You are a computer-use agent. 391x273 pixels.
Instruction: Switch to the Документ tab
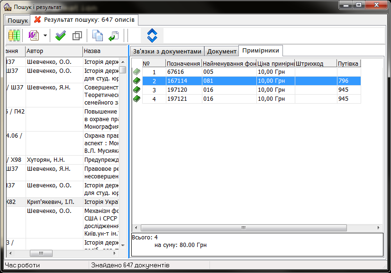click(x=222, y=52)
